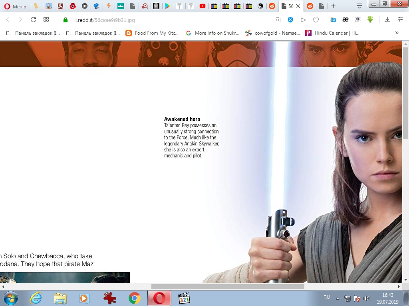Open Food From My Kitc... bookmark
Screen dimensions: 409x306
[152, 33]
